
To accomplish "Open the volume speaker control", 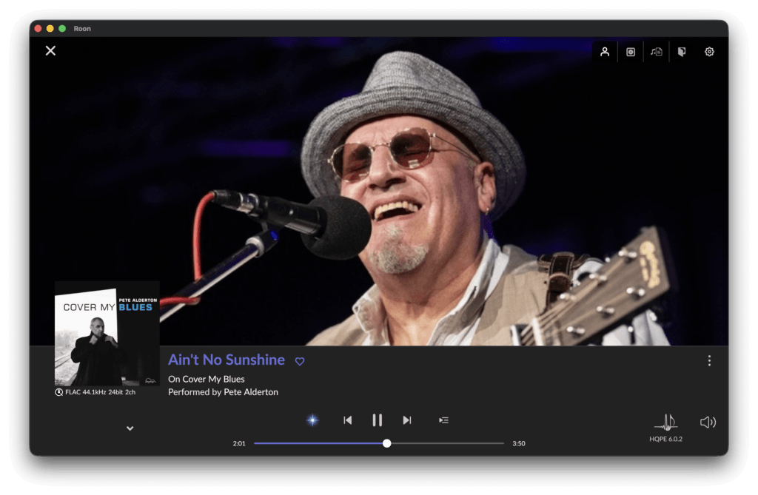I will tap(708, 422).
